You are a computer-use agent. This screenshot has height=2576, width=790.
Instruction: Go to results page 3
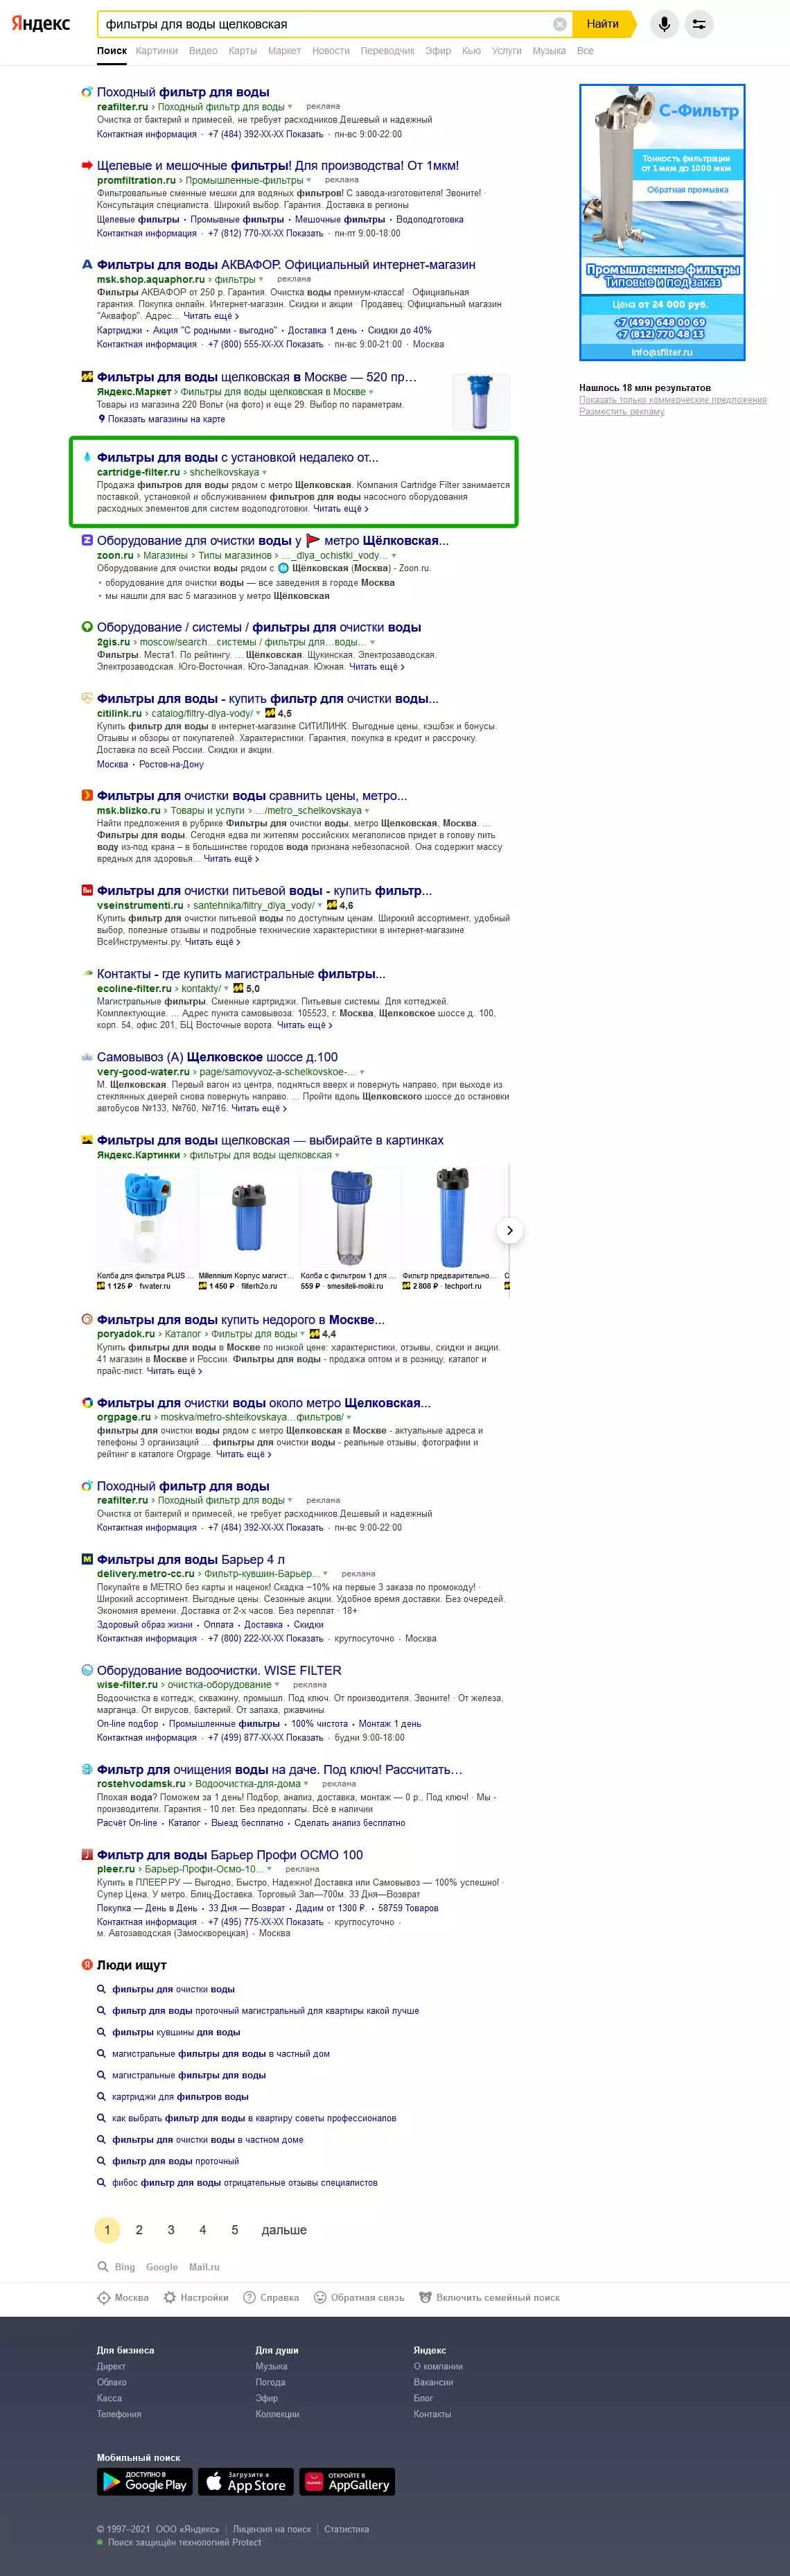pos(171,2229)
